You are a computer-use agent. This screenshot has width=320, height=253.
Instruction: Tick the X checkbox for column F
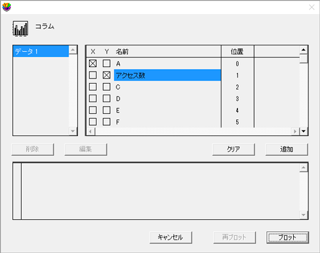(x=93, y=122)
